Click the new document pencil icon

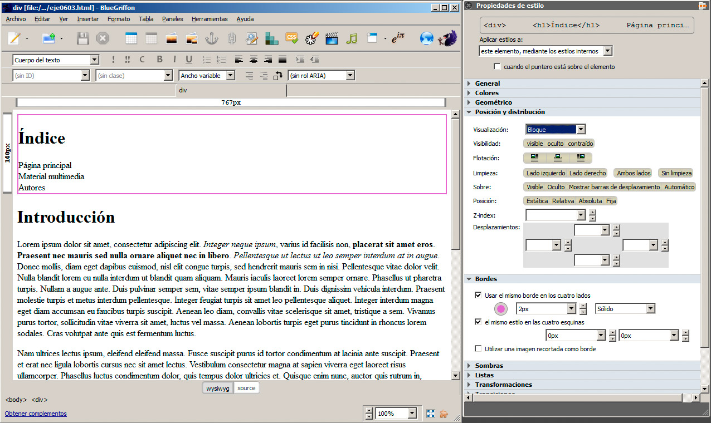15,38
